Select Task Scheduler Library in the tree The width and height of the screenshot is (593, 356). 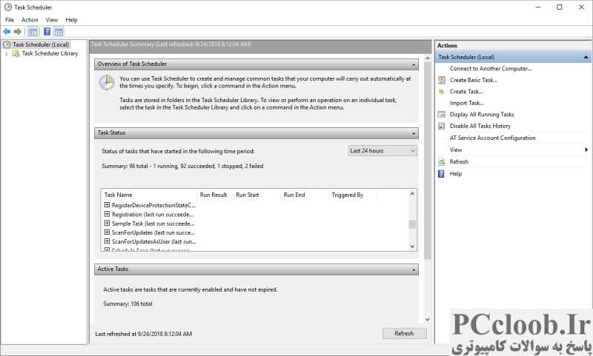(50, 53)
